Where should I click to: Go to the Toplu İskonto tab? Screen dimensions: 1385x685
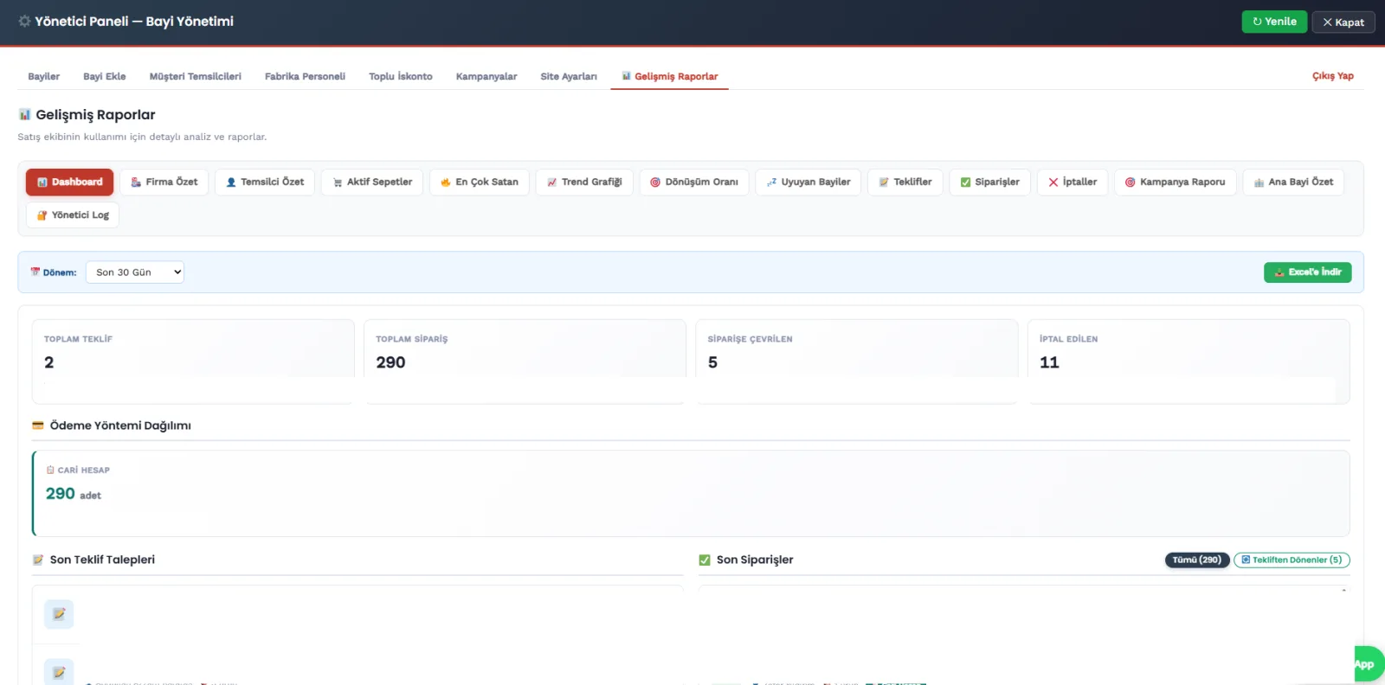(x=401, y=76)
